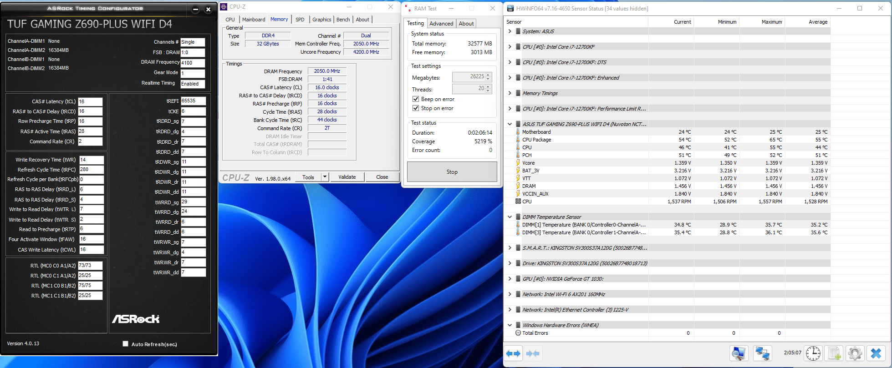Expand the Network: Intel Wi-Fi 6 AX201 group
Screen dimensions: 892x368
tap(510, 294)
